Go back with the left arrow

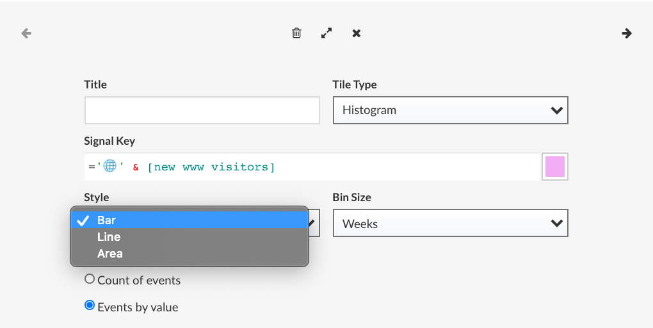click(x=26, y=33)
